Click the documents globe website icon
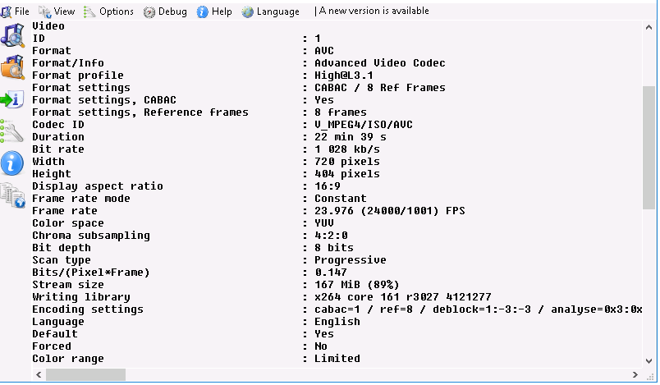This screenshot has width=660, height=385. pyautogui.click(x=12, y=195)
